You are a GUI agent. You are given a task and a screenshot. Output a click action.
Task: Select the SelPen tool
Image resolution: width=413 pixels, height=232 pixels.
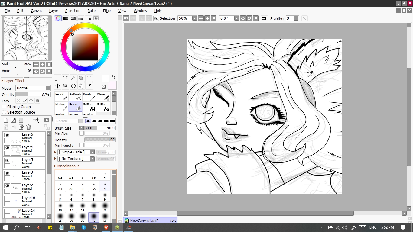(x=89, y=107)
